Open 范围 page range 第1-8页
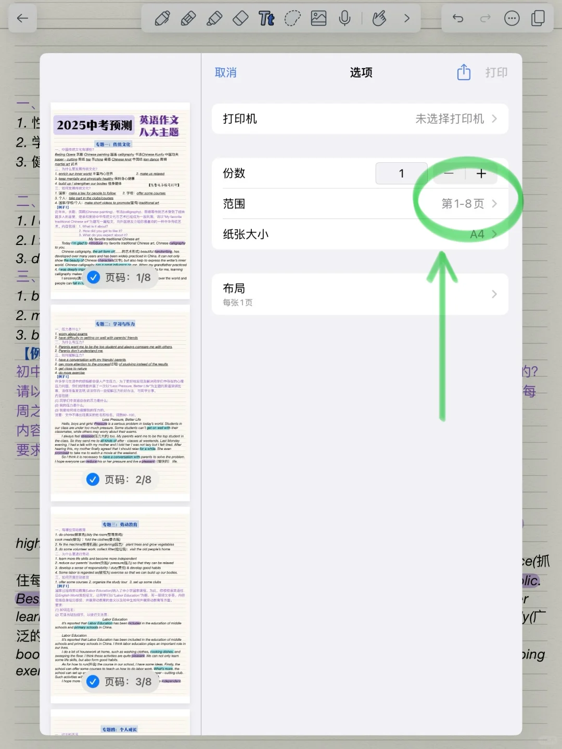Screen dimensions: 562x749 tap(360, 204)
